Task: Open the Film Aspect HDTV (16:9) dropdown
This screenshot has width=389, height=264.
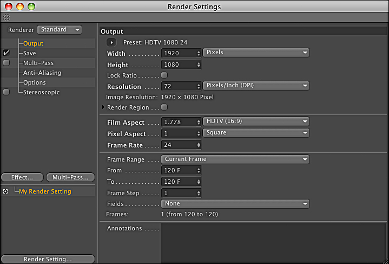Action: pos(256,121)
